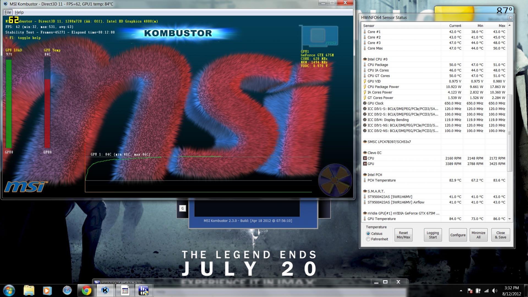
Task: Click the Clevo EC CPU fan icon
Action: click(x=365, y=158)
